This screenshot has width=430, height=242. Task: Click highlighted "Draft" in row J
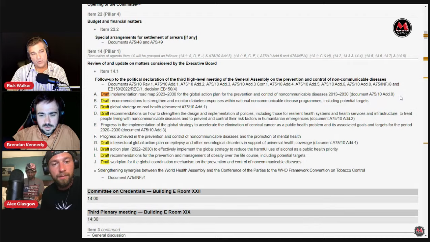point(105,162)
